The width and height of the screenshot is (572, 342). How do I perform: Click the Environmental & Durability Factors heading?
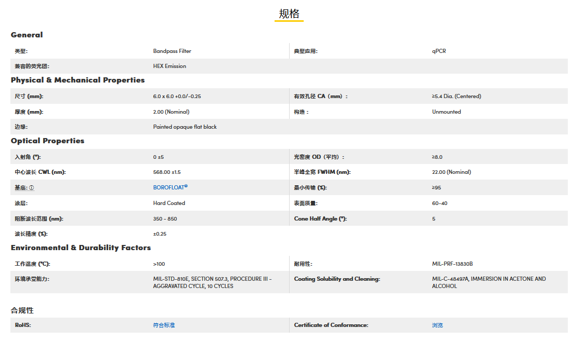click(81, 248)
